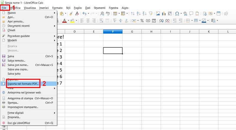Select Anteprima di stampa menu entry
The height and width of the screenshot is (130, 236).
29,98
